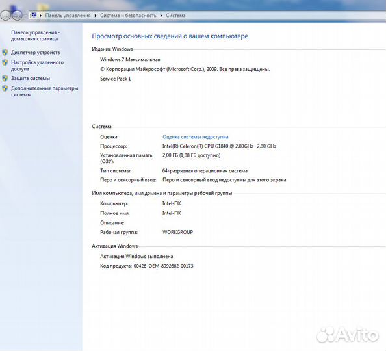Click Оценка системы недоступна link
This screenshot has width=386, height=351.
(196, 136)
